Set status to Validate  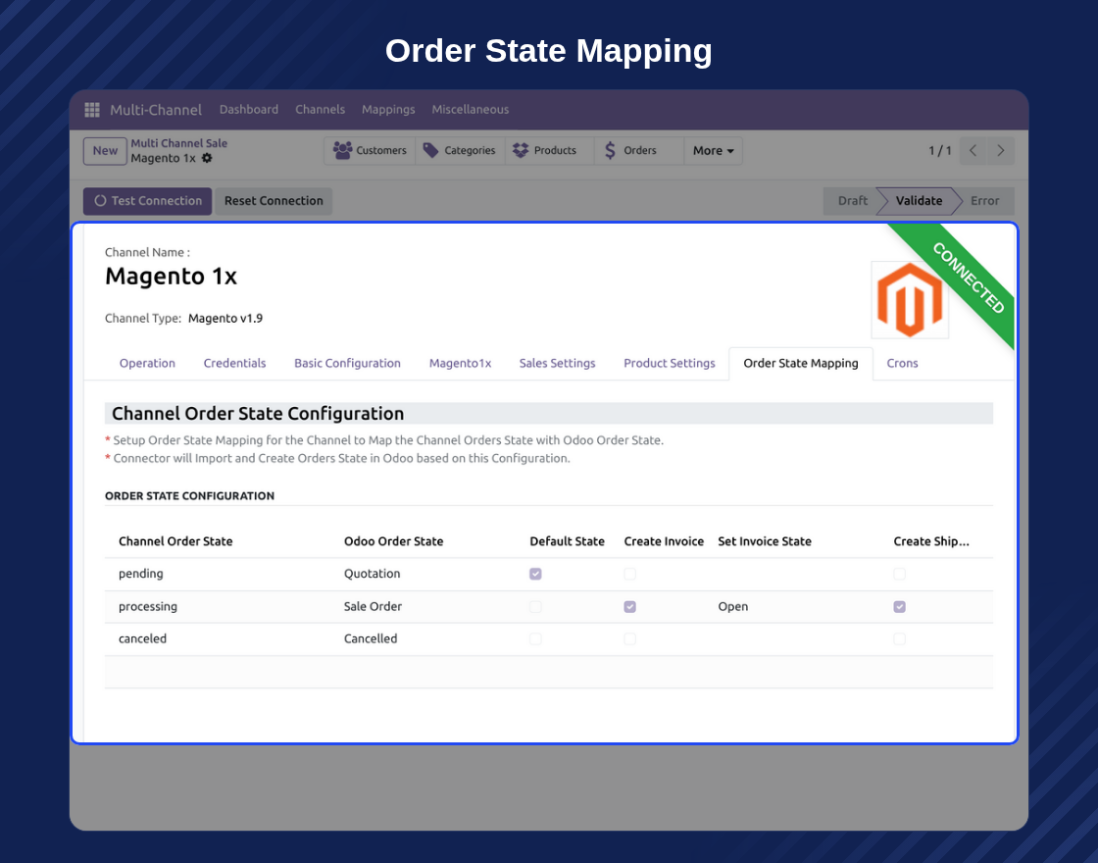pos(919,201)
